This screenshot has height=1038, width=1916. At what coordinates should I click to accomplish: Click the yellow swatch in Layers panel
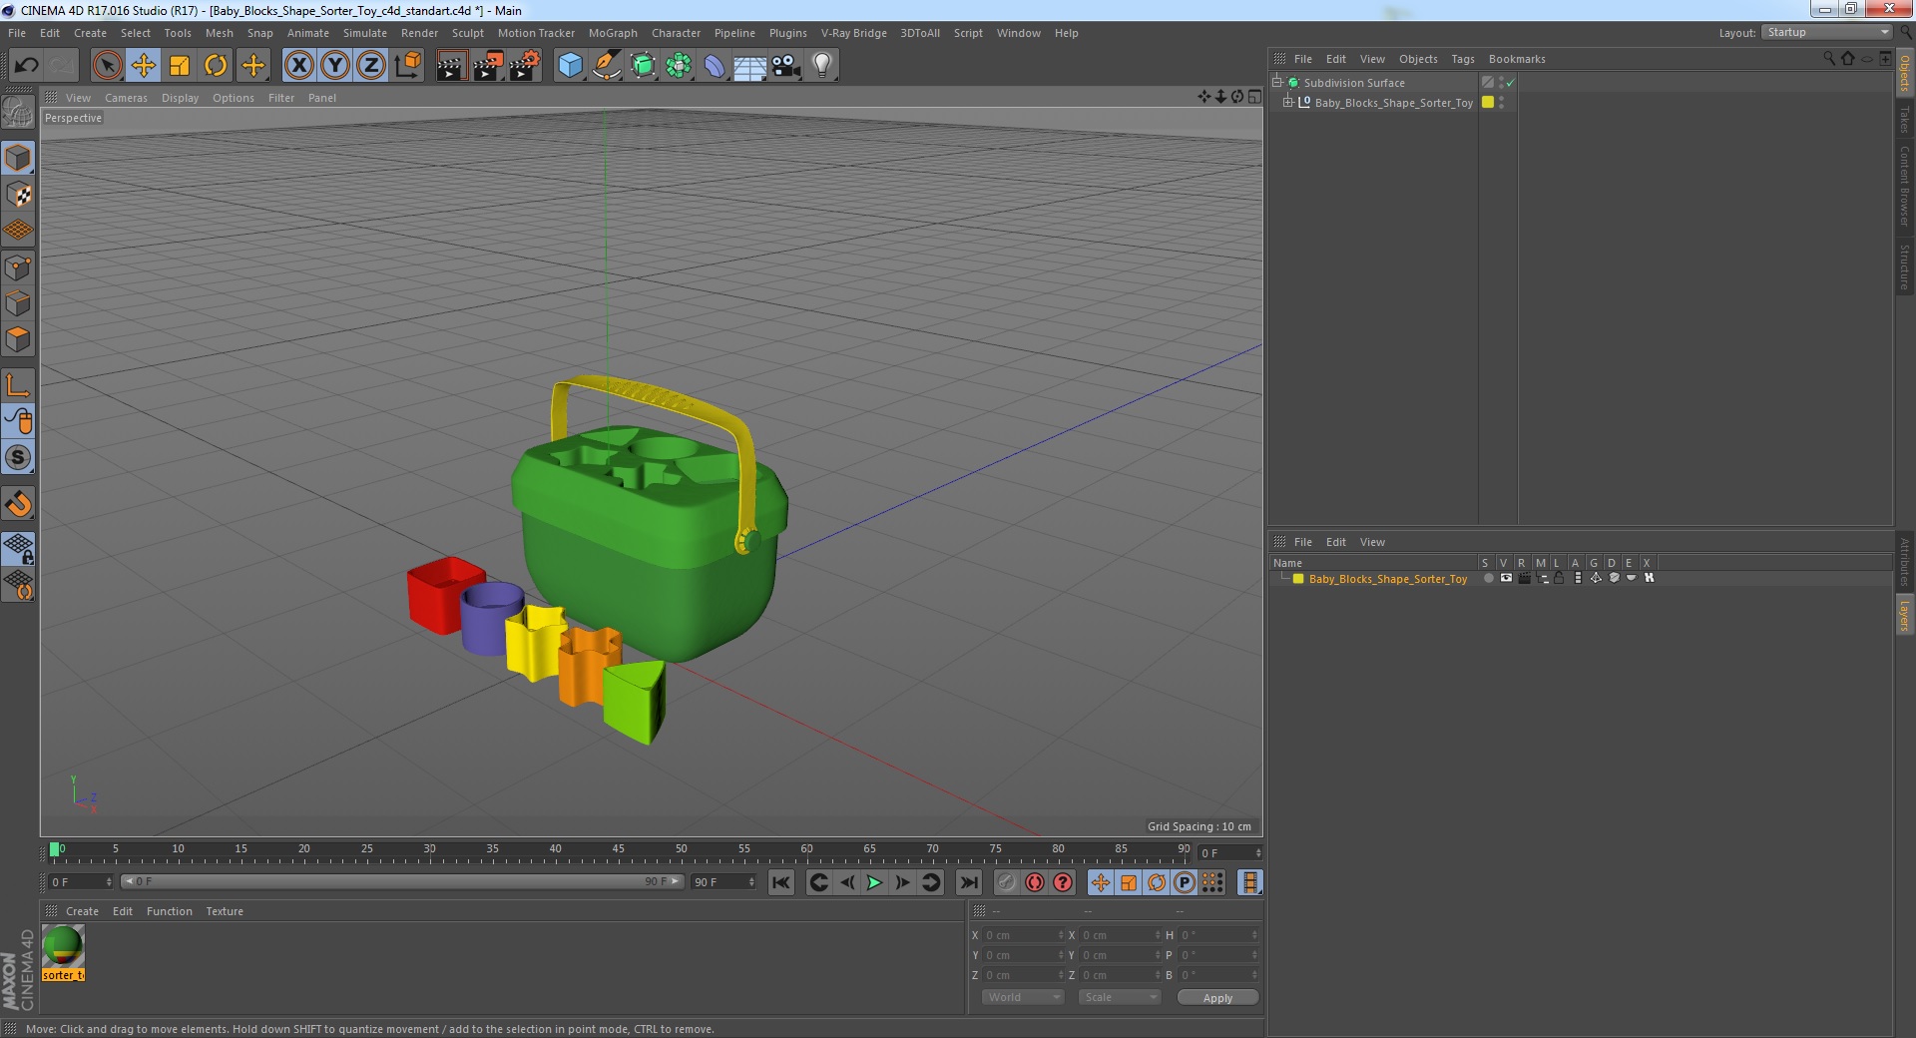click(1298, 578)
